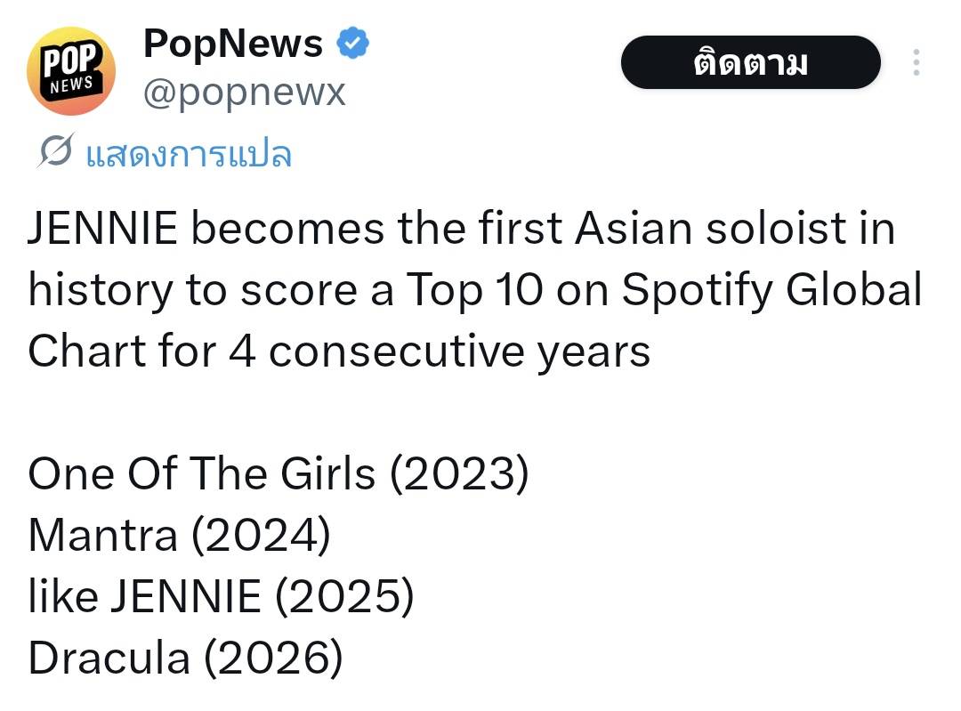Click the word "history" in tweet
The width and height of the screenshot is (961, 711).
(100, 291)
